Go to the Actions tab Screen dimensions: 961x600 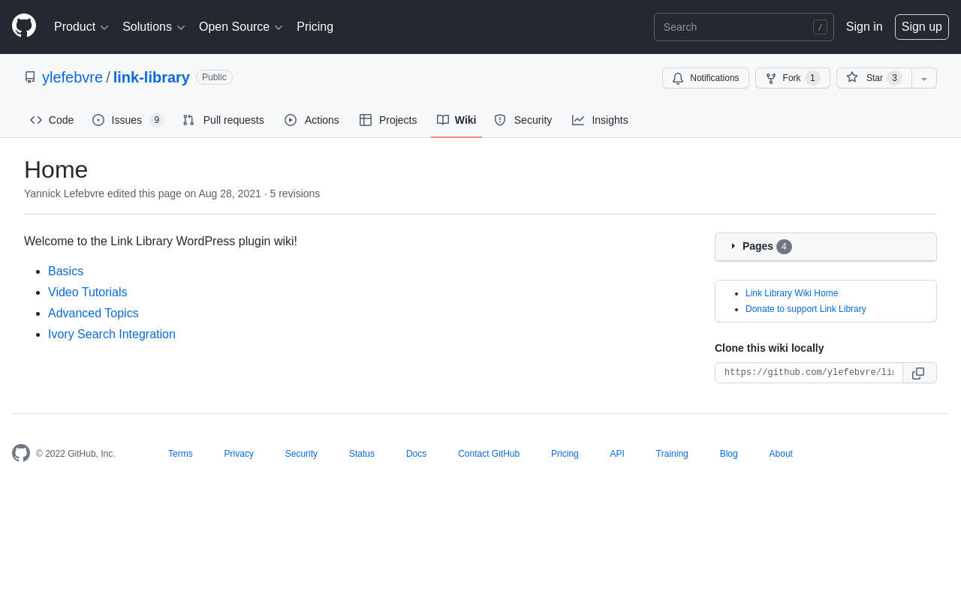tap(312, 120)
